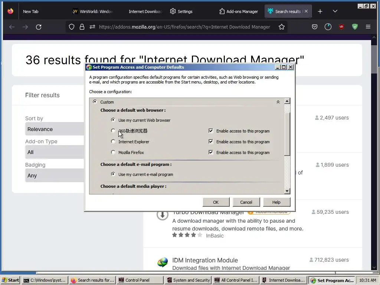Image resolution: width=380 pixels, height=285 pixels.
Task: Toggle Enable access for Internet Explorer
Action: (211, 141)
